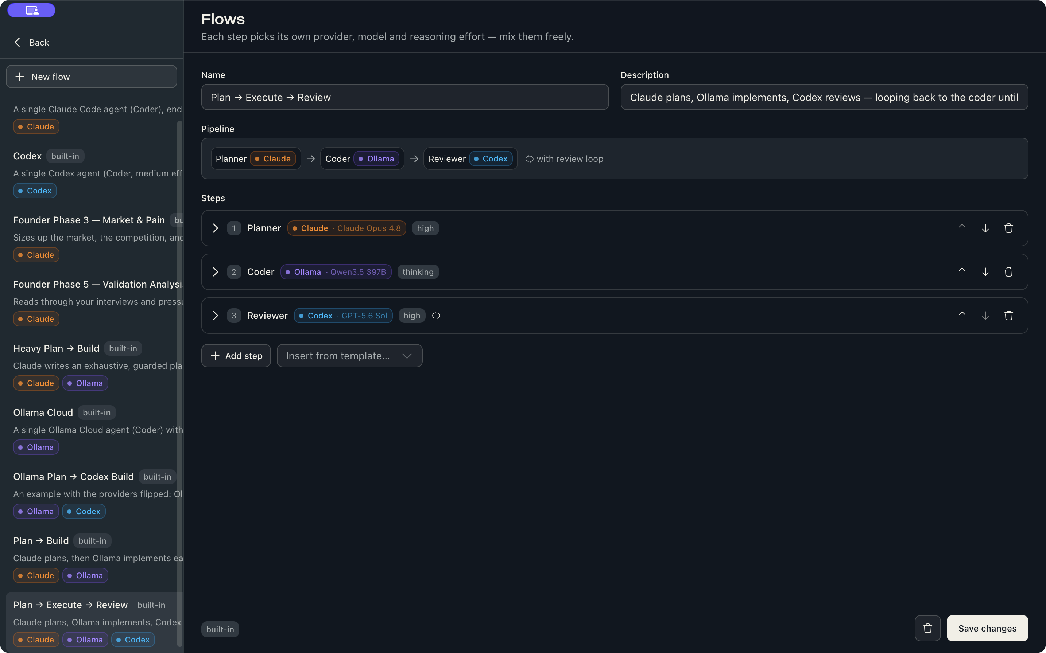Click the 'with review loop' pipeline label
Screen dimensions: 1046x653
tap(565, 159)
